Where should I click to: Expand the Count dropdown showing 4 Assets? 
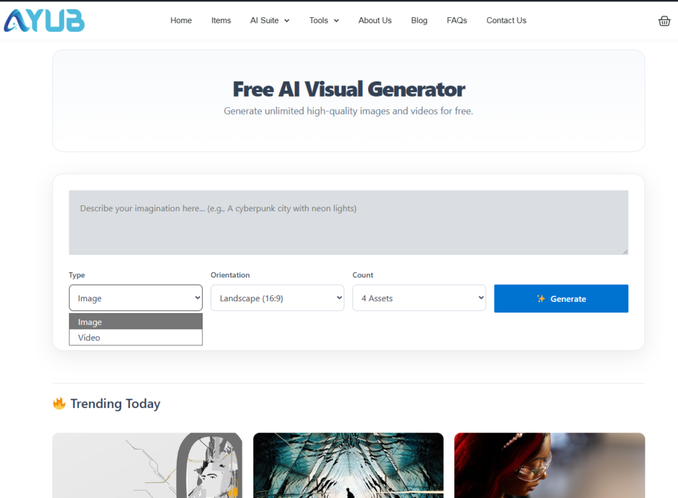(418, 298)
